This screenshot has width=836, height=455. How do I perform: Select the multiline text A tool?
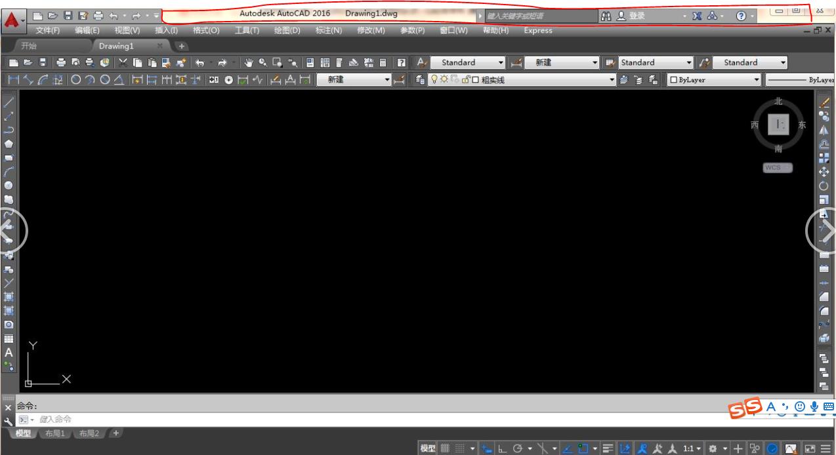pos(9,352)
